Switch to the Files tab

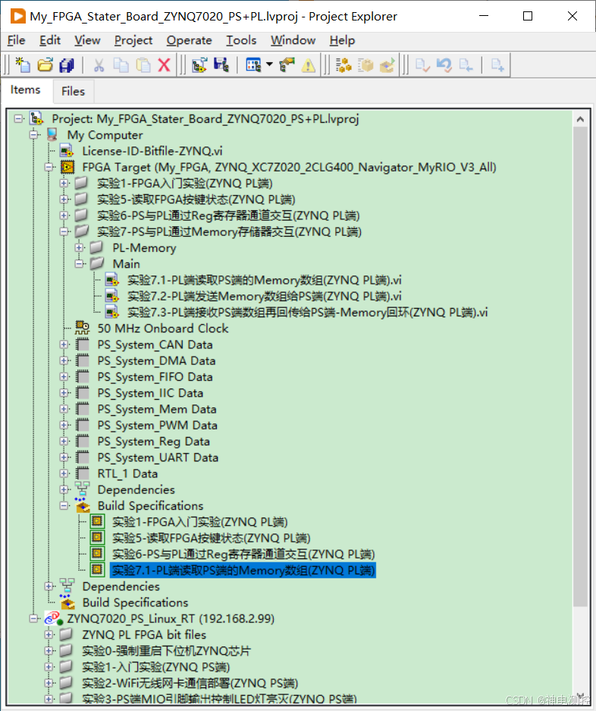pos(74,91)
